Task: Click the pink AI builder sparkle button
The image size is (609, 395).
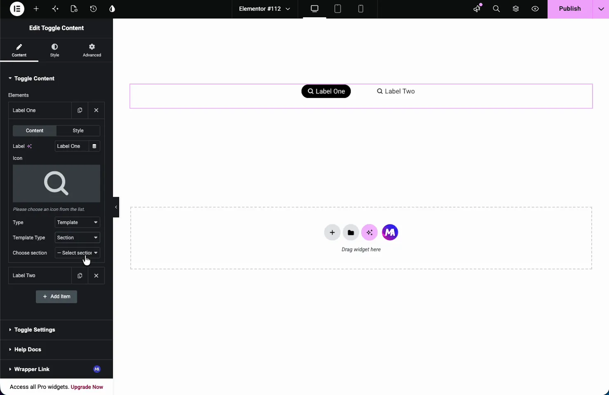Action: [x=370, y=232]
